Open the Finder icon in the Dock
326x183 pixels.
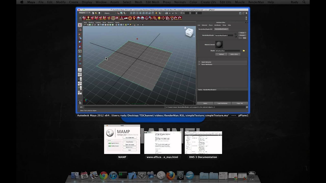click(75, 175)
